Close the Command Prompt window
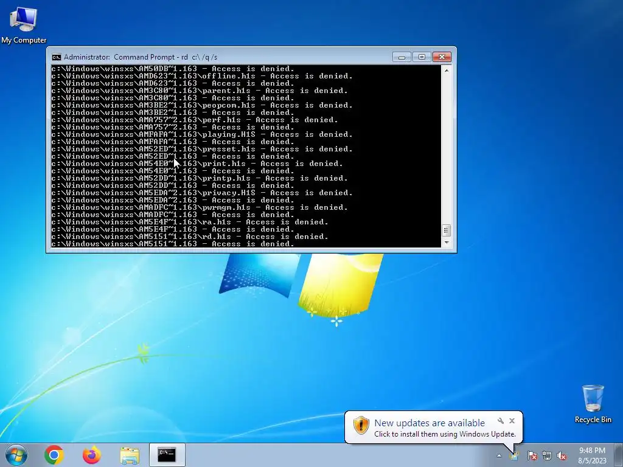The width and height of the screenshot is (623, 467). point(442,57)
